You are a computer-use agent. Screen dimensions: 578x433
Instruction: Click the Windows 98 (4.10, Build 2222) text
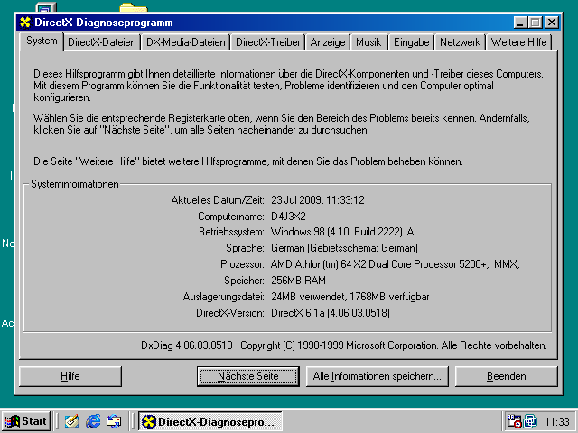342,232
